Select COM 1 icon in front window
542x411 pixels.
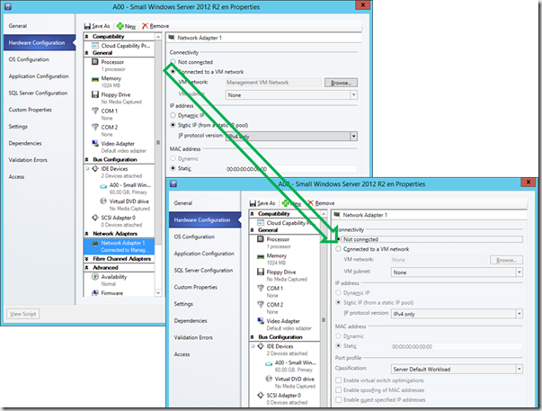tap(261, 288)
